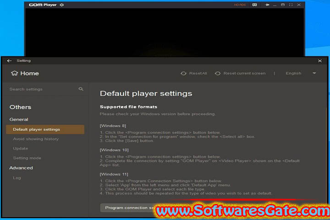This screenshot has width=330, height=220.
Task: Click the Reset All circular arrows icon
Action: [183, 73]
